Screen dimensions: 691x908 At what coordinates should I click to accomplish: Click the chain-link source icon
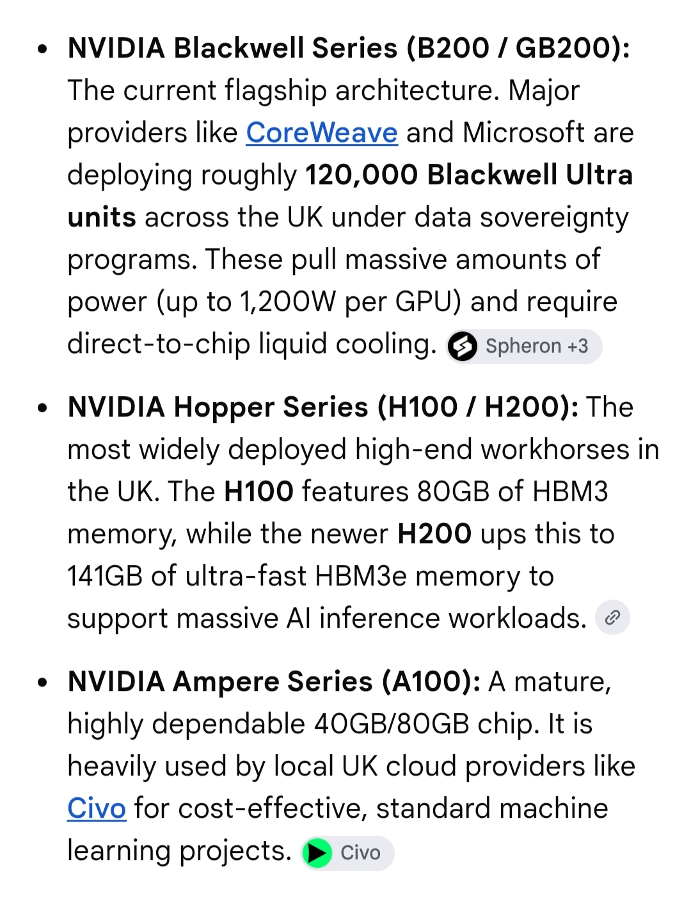[x=612, y=617]
